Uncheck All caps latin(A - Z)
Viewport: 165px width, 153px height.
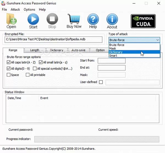(x=9, y=62)
